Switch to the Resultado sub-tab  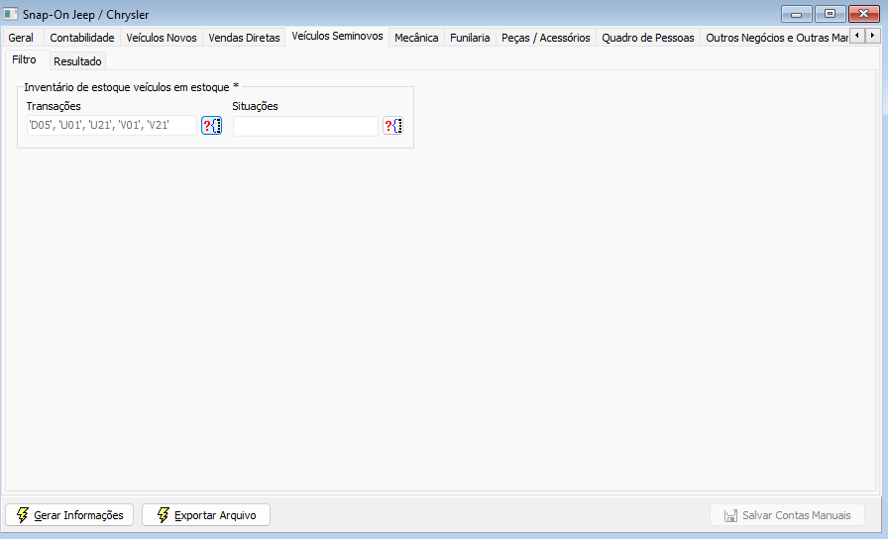[77, 61]
